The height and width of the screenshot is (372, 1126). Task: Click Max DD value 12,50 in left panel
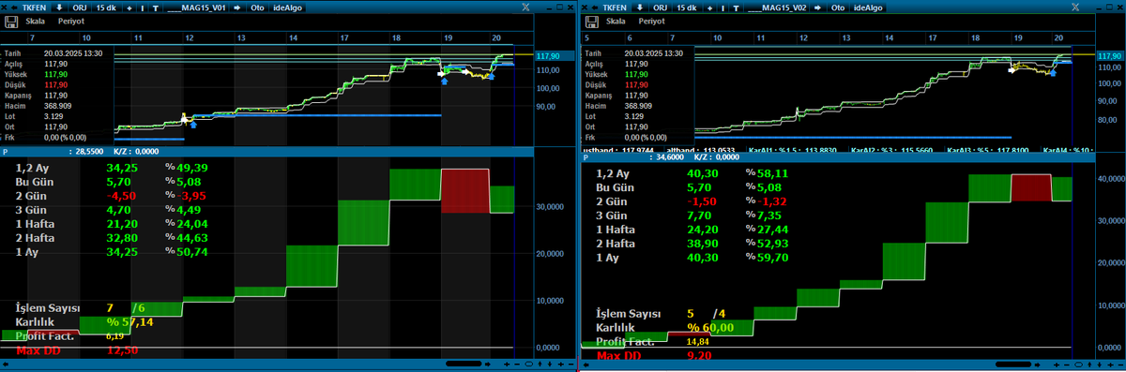point(122,350)
